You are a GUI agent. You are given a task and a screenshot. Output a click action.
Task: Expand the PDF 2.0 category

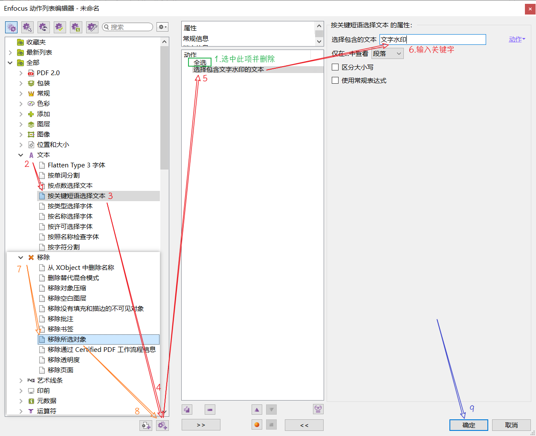(21, 73)
